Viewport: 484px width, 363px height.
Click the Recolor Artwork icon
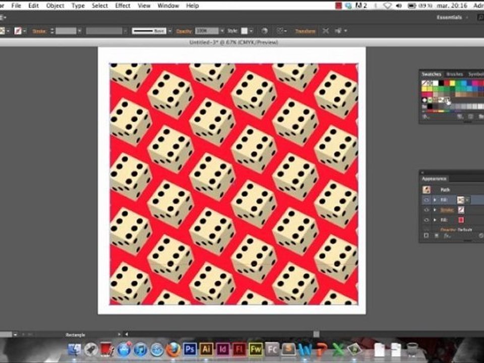point(264,31)
